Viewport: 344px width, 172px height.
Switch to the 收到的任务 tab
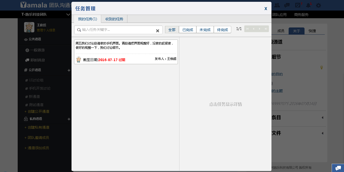tap(114, 19)
